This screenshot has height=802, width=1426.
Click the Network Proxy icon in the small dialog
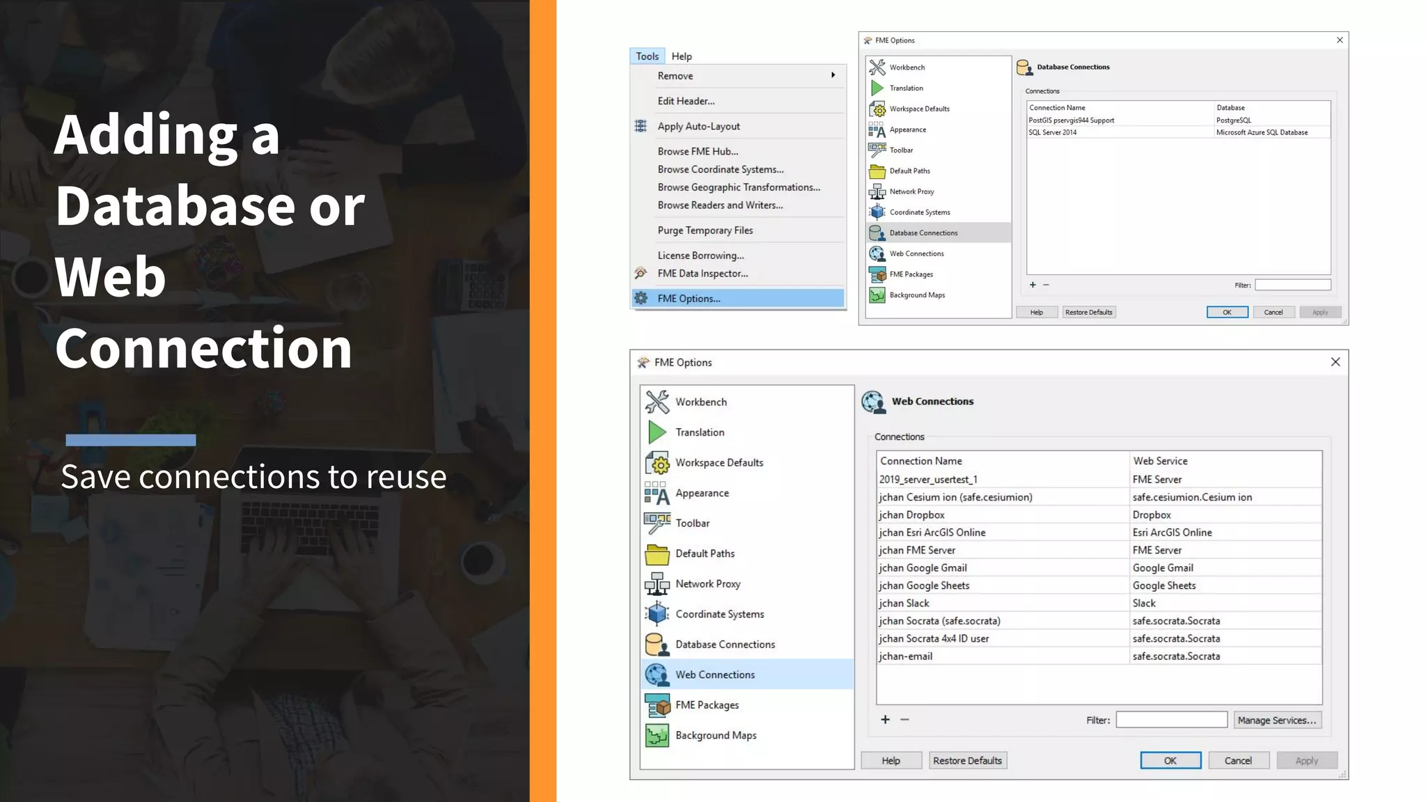click(x=877, y=191)
